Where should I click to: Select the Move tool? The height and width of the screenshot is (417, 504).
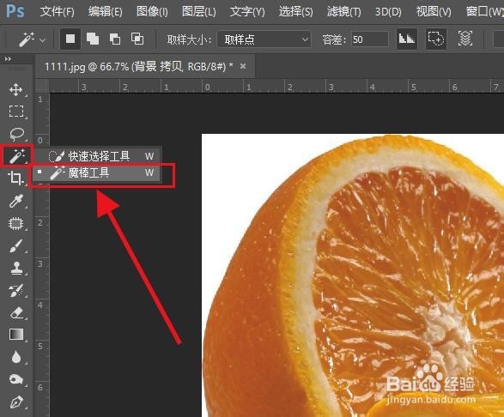click(16, 90)
